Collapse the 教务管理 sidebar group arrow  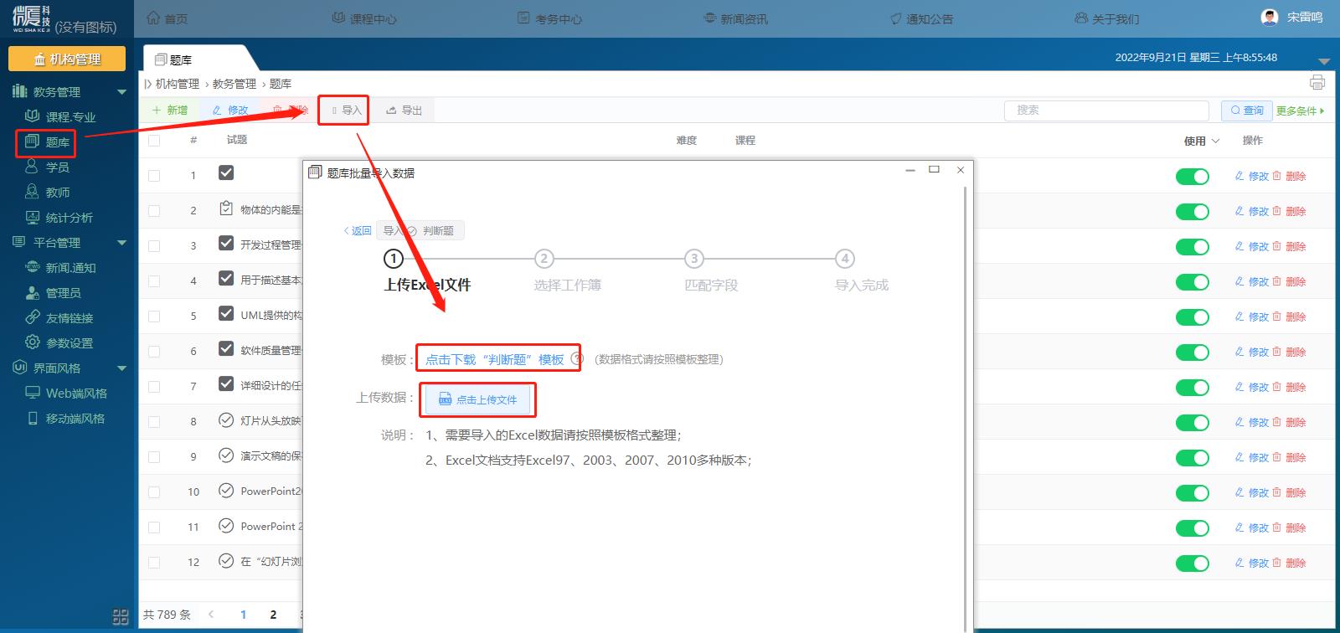tap(121, 92)
